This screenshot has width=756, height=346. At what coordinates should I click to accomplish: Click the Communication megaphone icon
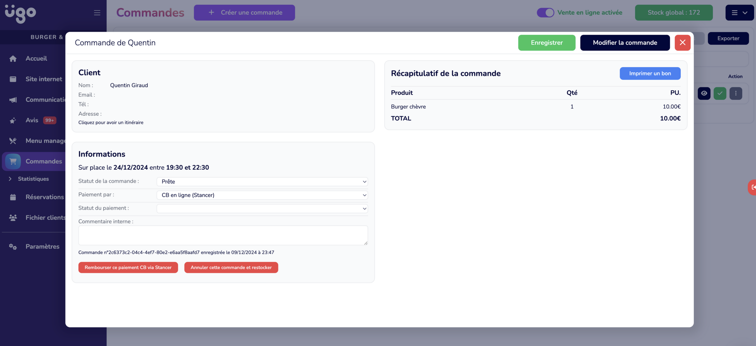13,100
